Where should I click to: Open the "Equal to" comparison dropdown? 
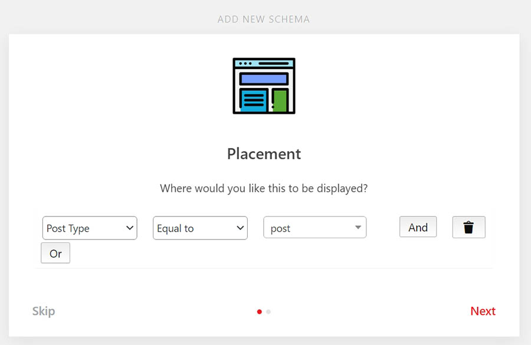pos(199,228)
